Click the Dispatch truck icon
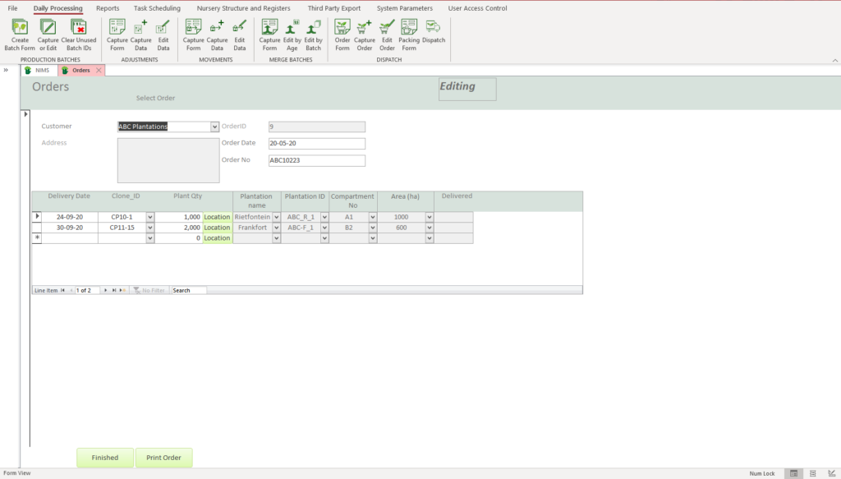Viewport: 841px width, 479px height. click(x=434, y=33)
